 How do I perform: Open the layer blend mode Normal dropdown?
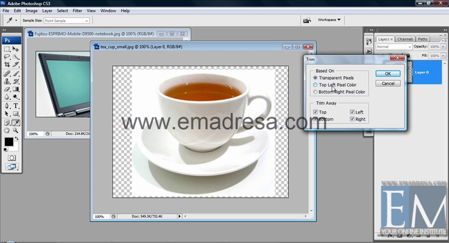pyautogui.click(x=394, y=47)
